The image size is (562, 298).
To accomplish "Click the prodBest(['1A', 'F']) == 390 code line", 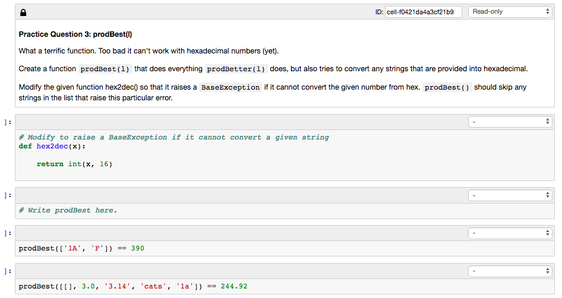I will tap(81, 249).
